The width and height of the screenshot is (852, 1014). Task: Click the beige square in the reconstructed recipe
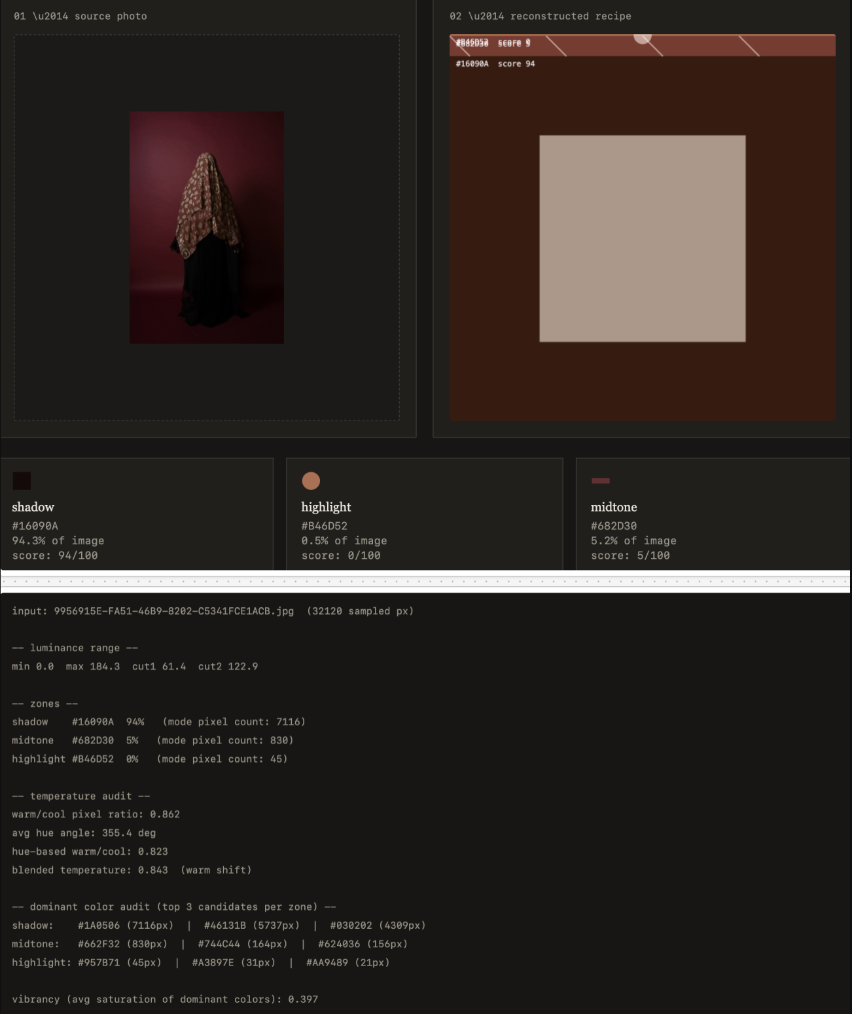tap(643, 238)
